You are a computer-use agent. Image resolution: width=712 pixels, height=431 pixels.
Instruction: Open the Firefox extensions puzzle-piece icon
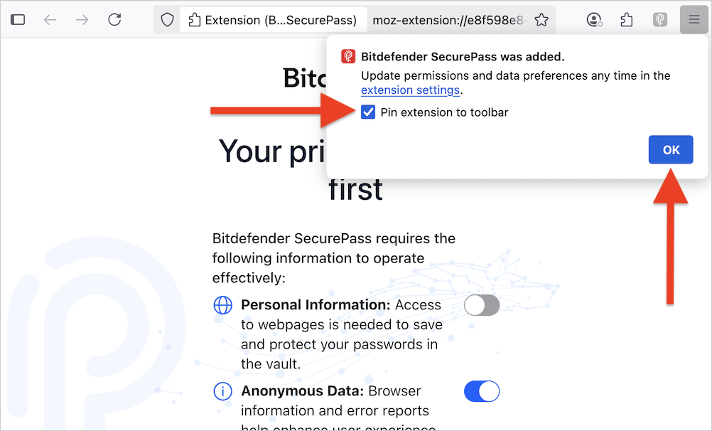(x=626, y=19)
